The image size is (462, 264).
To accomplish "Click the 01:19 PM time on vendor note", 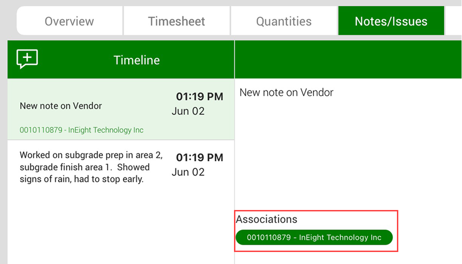I will (x=199, y=96).
